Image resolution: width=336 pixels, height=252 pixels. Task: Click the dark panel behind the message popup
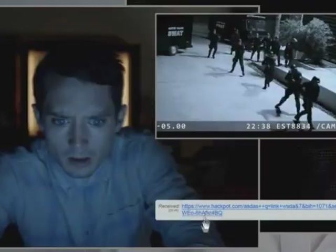(210, 168)
